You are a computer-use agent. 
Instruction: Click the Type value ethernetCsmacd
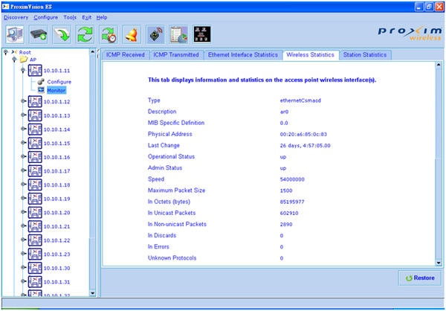tap(300, 100)
